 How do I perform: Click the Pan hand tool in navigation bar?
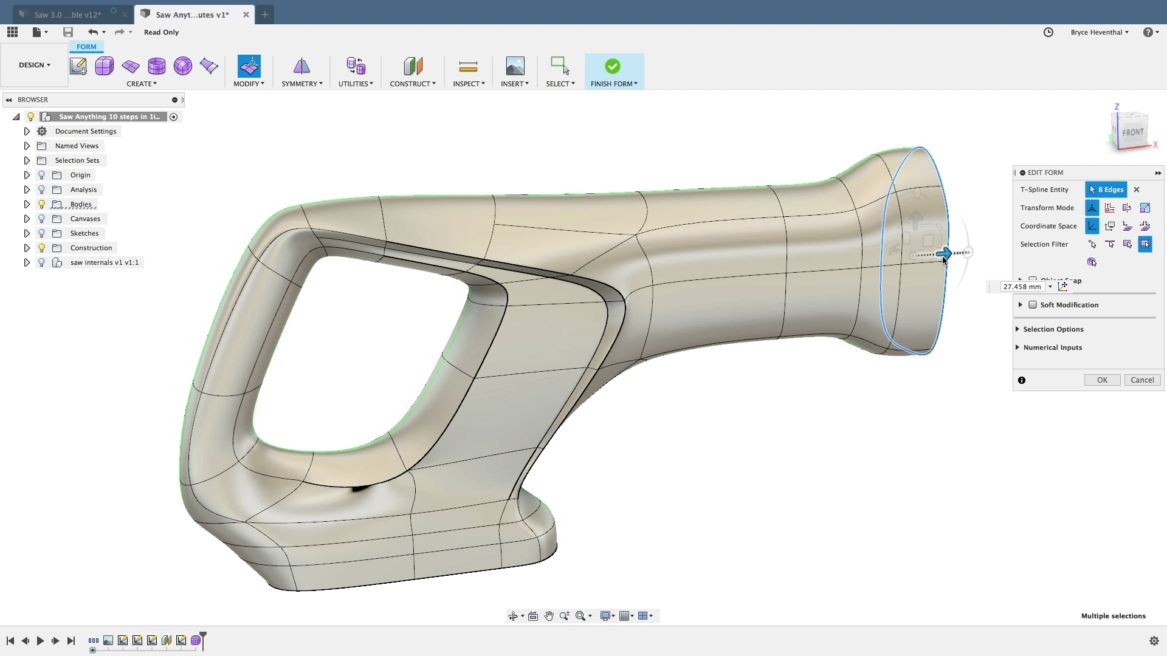[549, 616]
